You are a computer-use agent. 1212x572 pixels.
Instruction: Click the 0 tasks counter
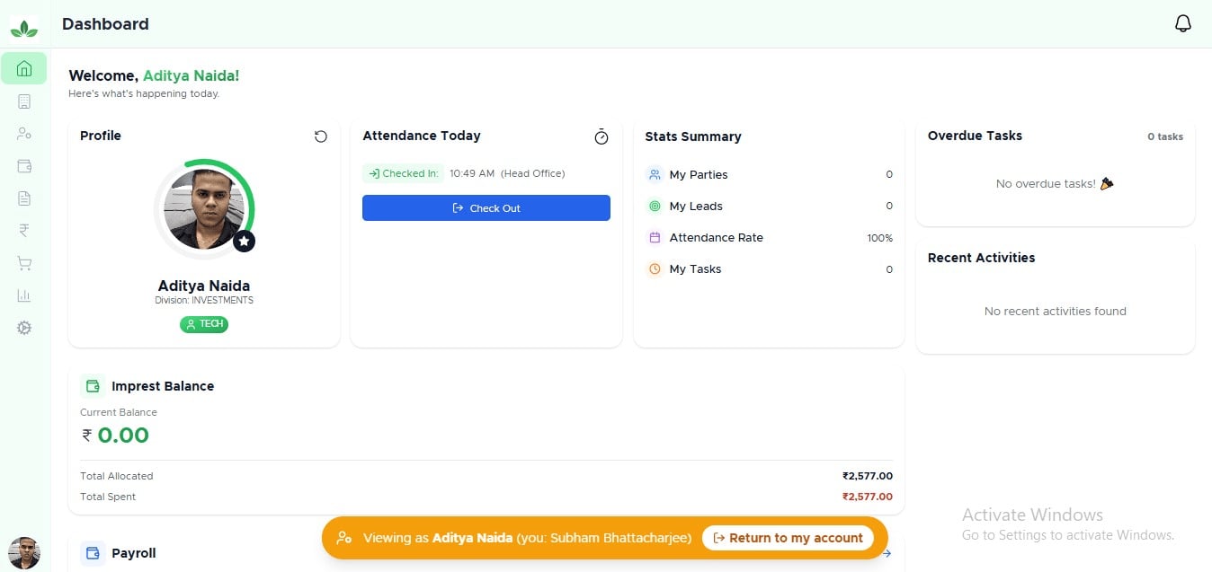click(x=1165, y=136)
